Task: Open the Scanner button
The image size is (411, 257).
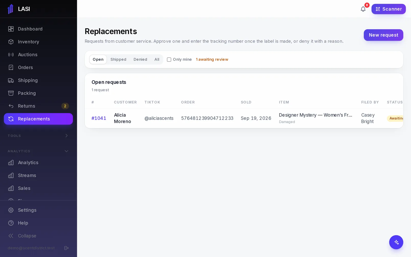Action: click(389, 9)
